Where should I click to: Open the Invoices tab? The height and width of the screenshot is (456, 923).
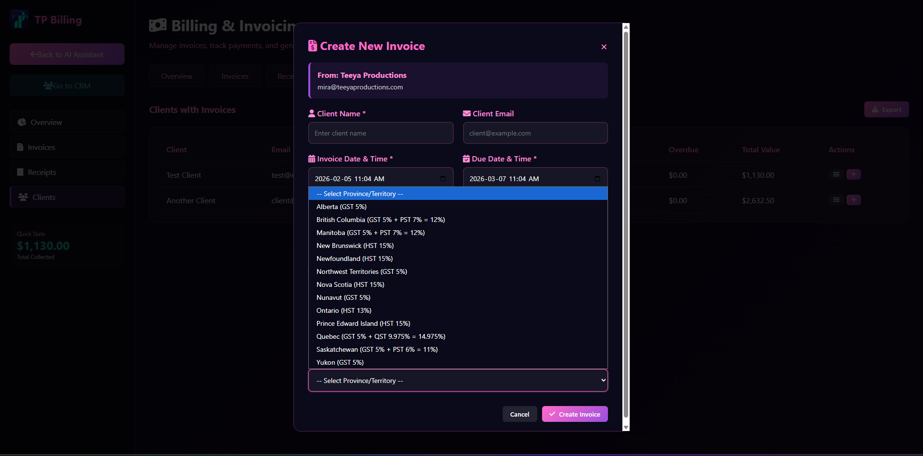point(235,75)
